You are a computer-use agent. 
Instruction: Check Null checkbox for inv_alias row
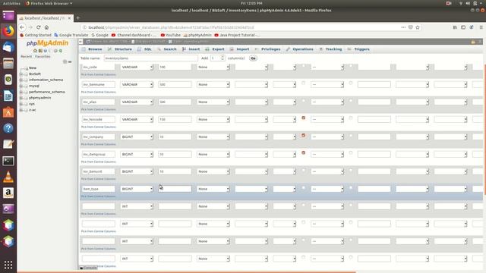coord(304,101)
